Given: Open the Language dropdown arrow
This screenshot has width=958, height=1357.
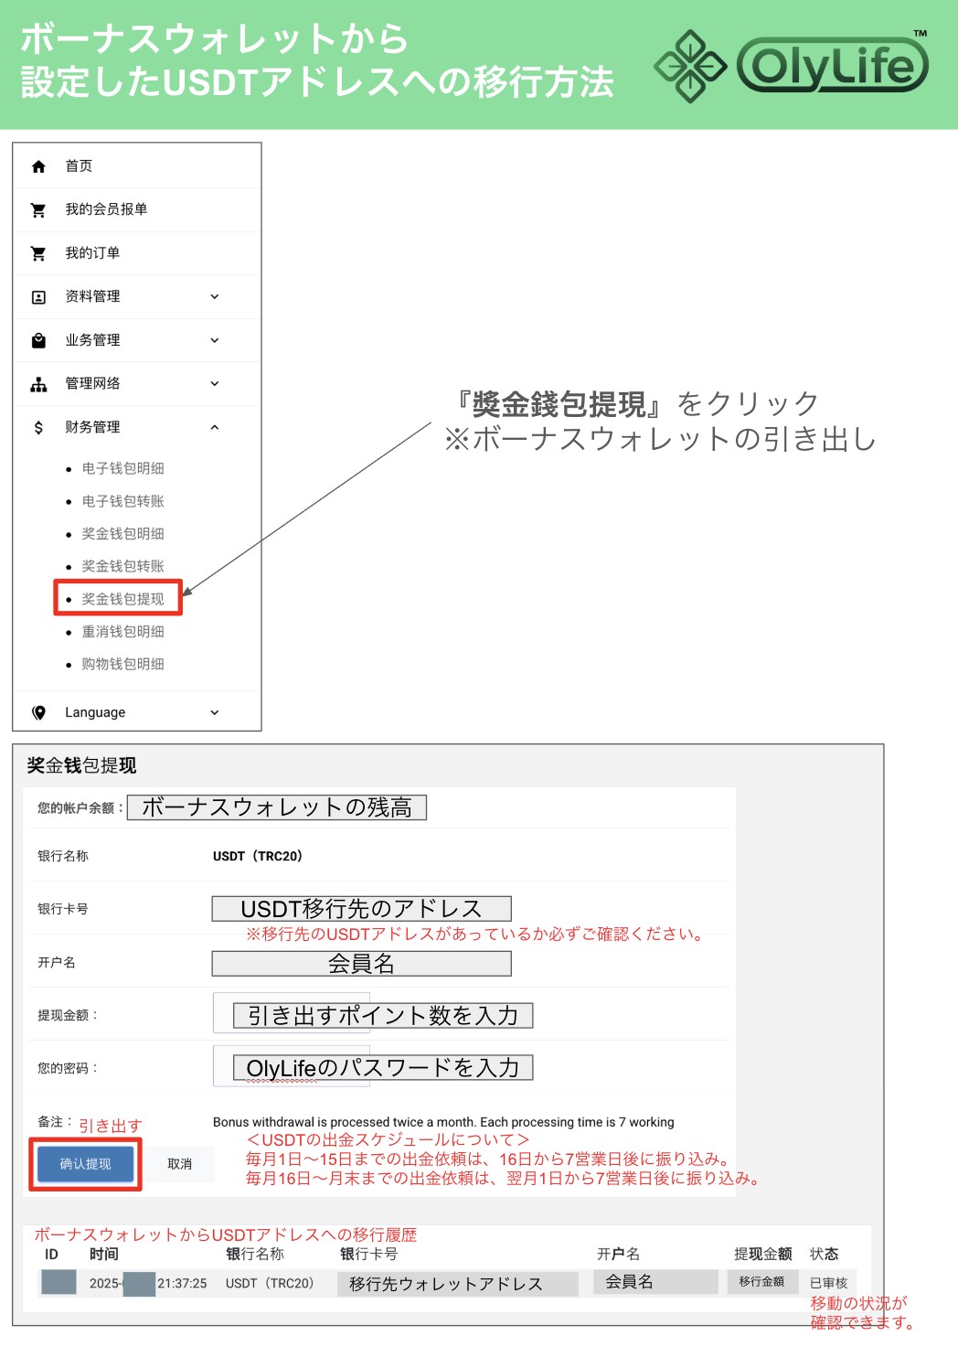Looking at the screenshot, I should pyautogui.click(x=215, y=712).
